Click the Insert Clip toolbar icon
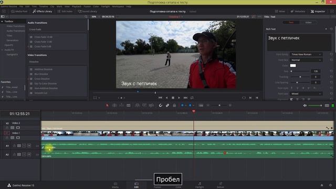 click(137, 106)
